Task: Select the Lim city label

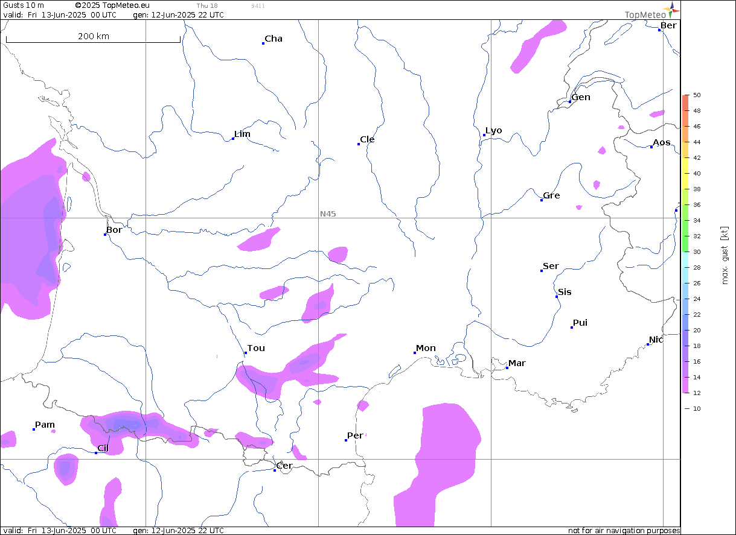Action: click(242, 134)
